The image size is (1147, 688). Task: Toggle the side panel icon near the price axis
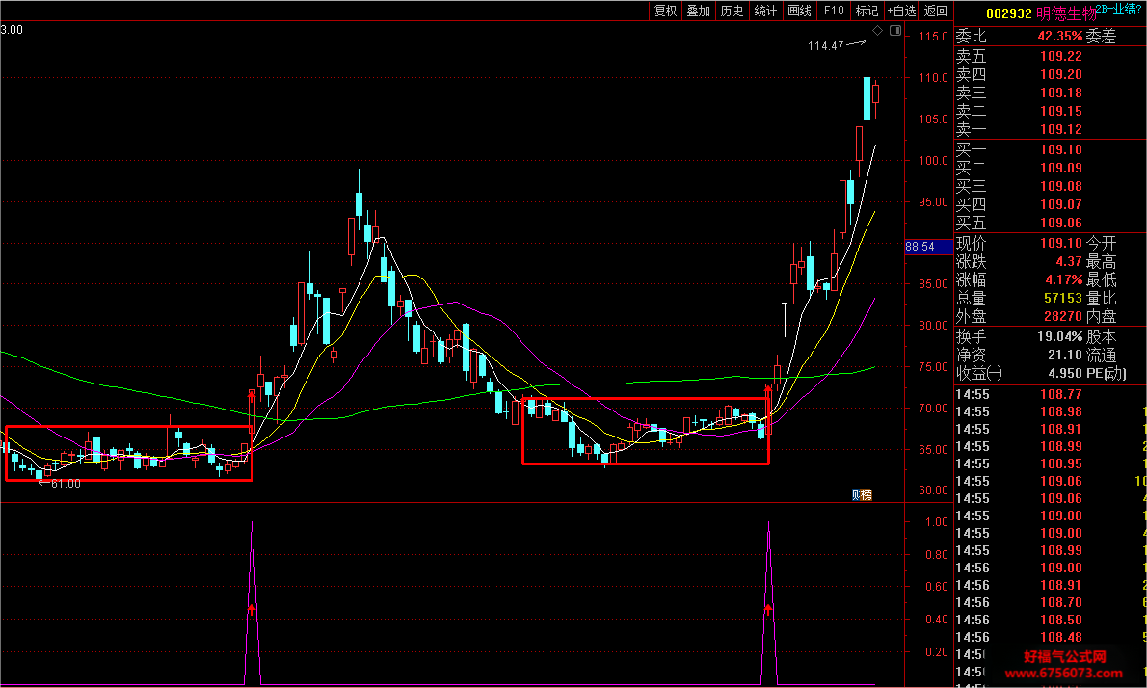click(895, 31)
